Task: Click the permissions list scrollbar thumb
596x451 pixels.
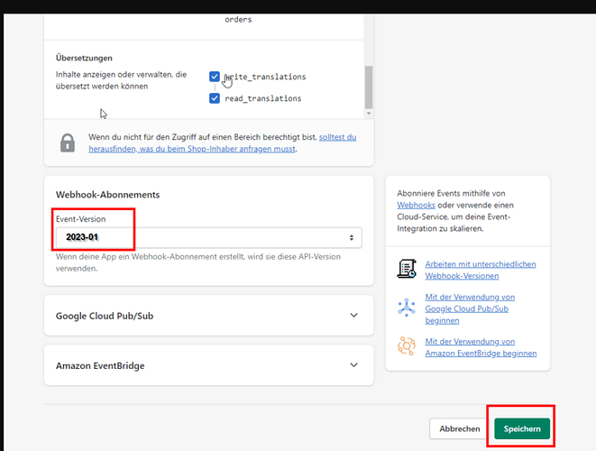Action: [369, 87]
